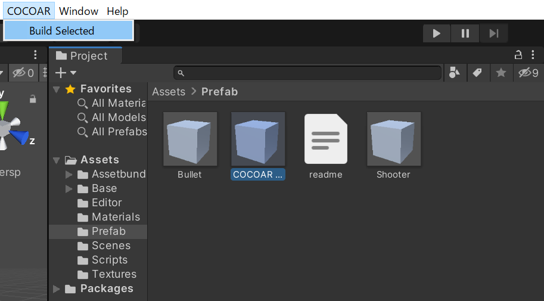This screenshot has height=301, width=544.
Task: Open the plus create asset dropdown
Action: [66, 73]
